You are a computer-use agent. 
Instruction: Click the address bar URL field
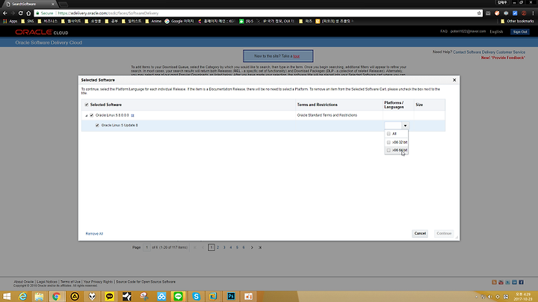(257, 13)
